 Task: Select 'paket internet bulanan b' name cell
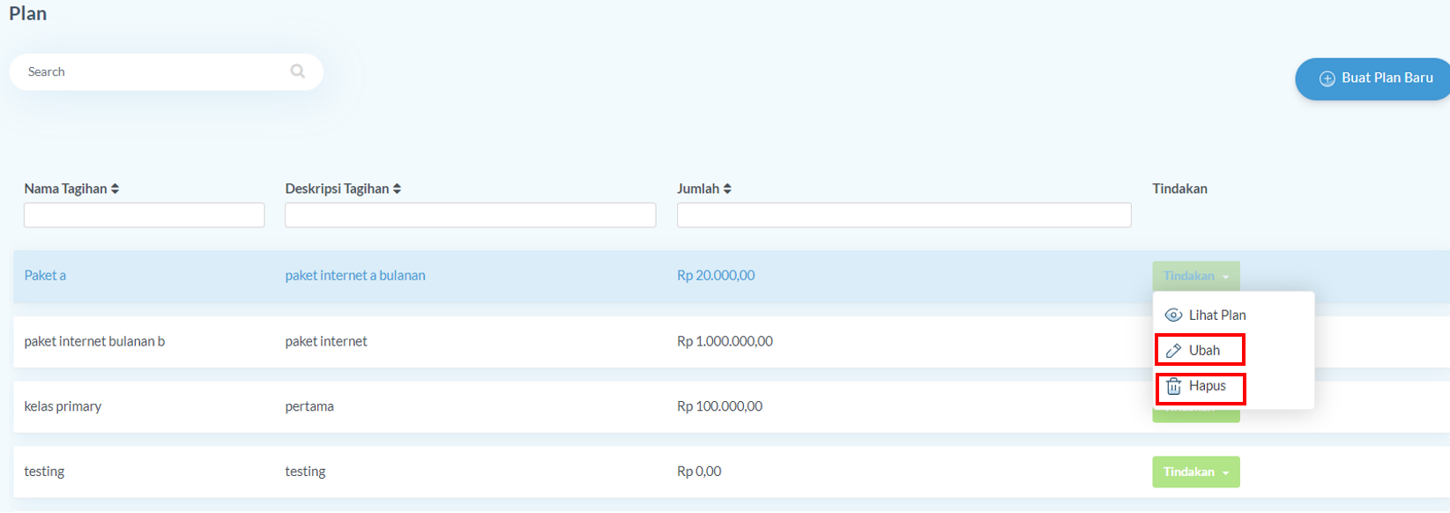pyautogui.click(x=94, y=341)
